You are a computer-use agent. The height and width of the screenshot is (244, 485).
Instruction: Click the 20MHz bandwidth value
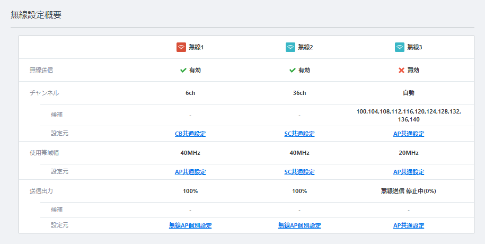(x=409, y=153)
